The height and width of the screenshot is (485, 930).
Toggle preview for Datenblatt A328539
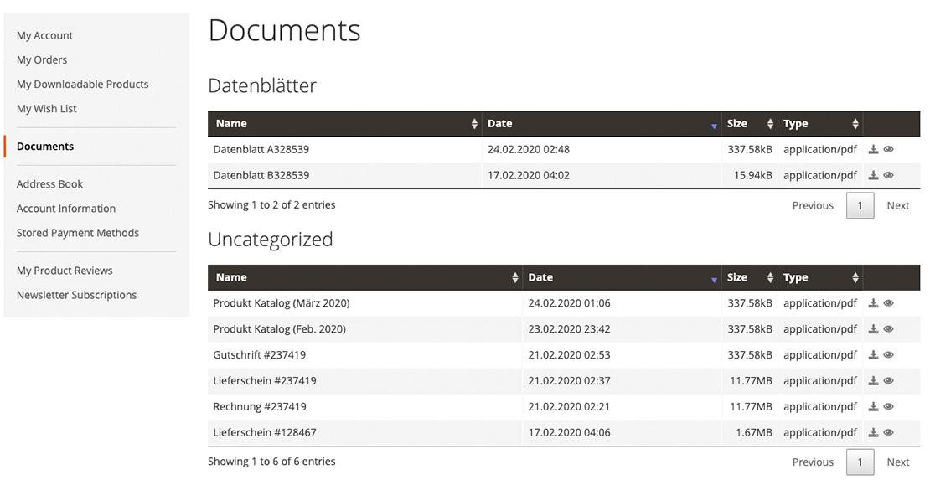(890, 149)
